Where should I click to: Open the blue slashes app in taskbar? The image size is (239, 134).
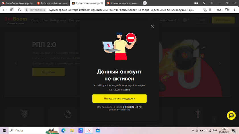(81, 131)
